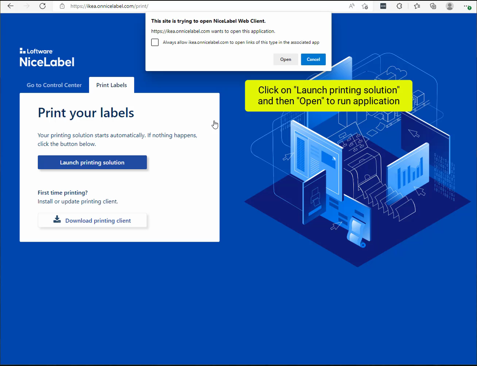Open the Extensions puzzle icon

coord(399,6)
